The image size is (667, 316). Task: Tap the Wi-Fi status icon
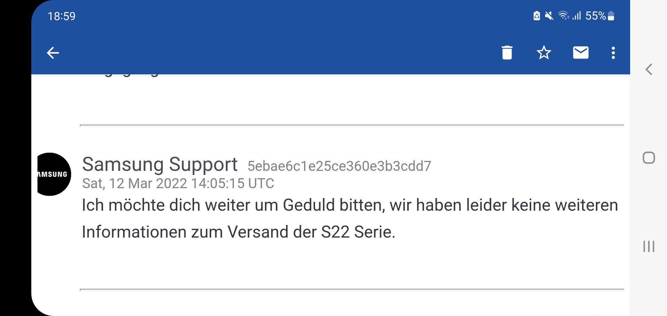pos(563,16)
